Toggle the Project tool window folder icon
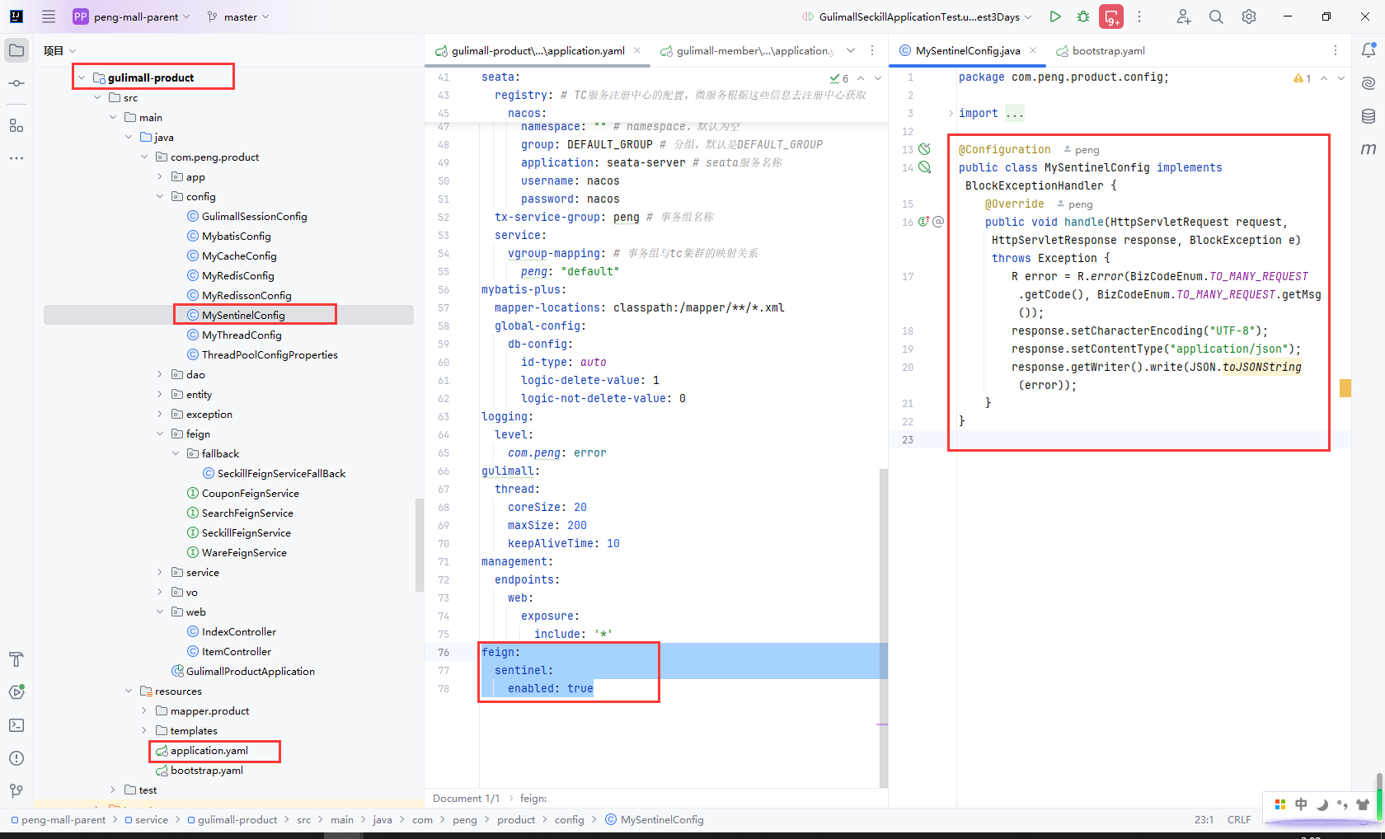Screen dimensions: 1385x839 (16, 50)
